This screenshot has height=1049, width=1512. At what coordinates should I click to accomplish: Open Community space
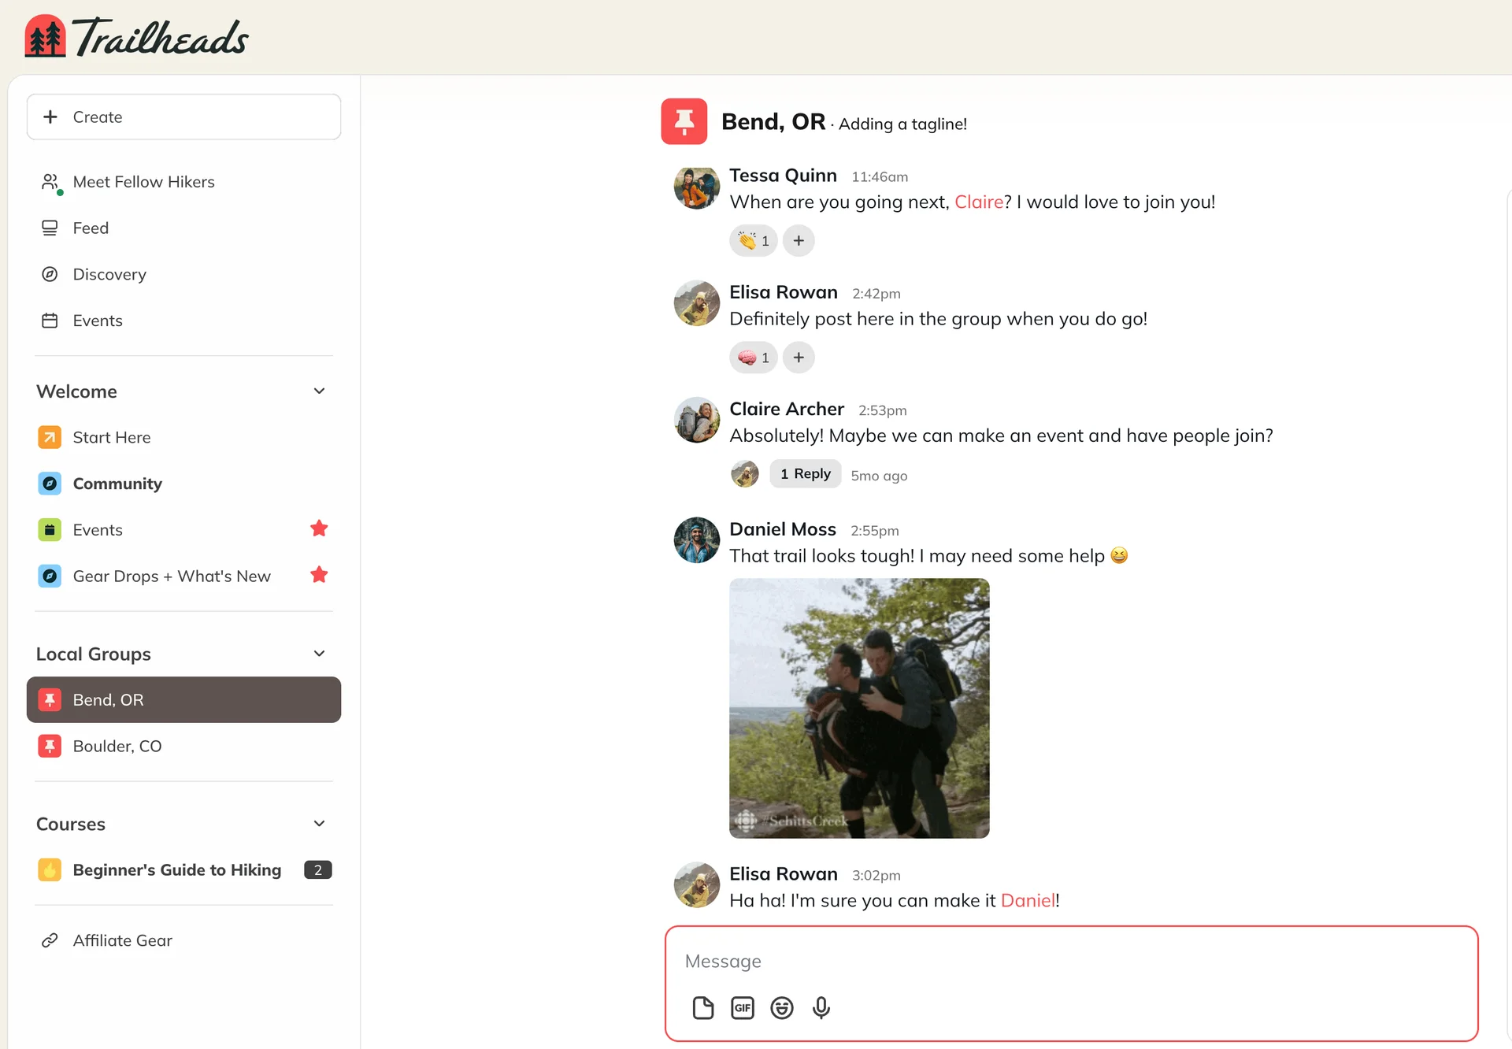183,484
